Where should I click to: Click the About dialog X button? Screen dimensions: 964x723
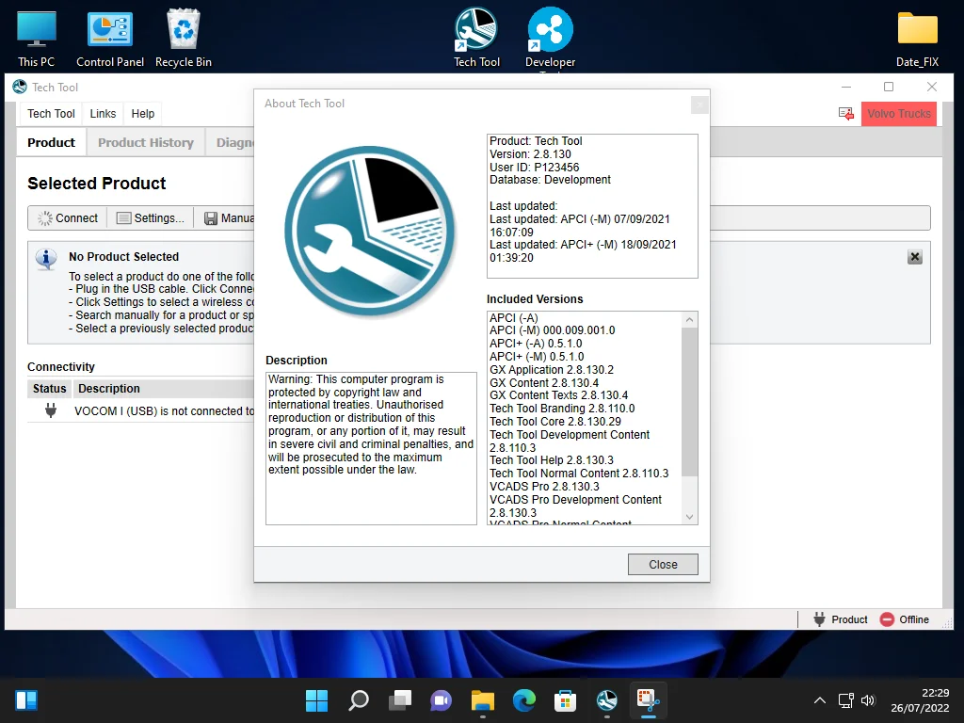pyautogui.click(x=699, y=105)
